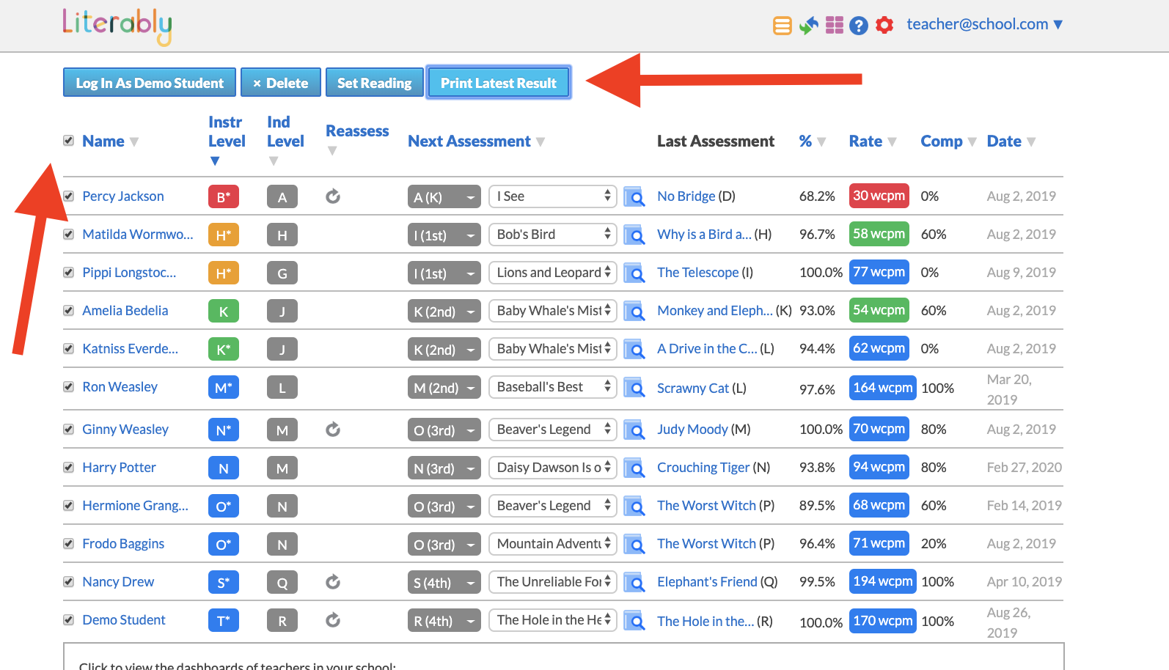The width and height of the screenshot is (1169, 670).
Task: Uncheck Matilda Wormwood's checkbox
Action: coord(68,234)
